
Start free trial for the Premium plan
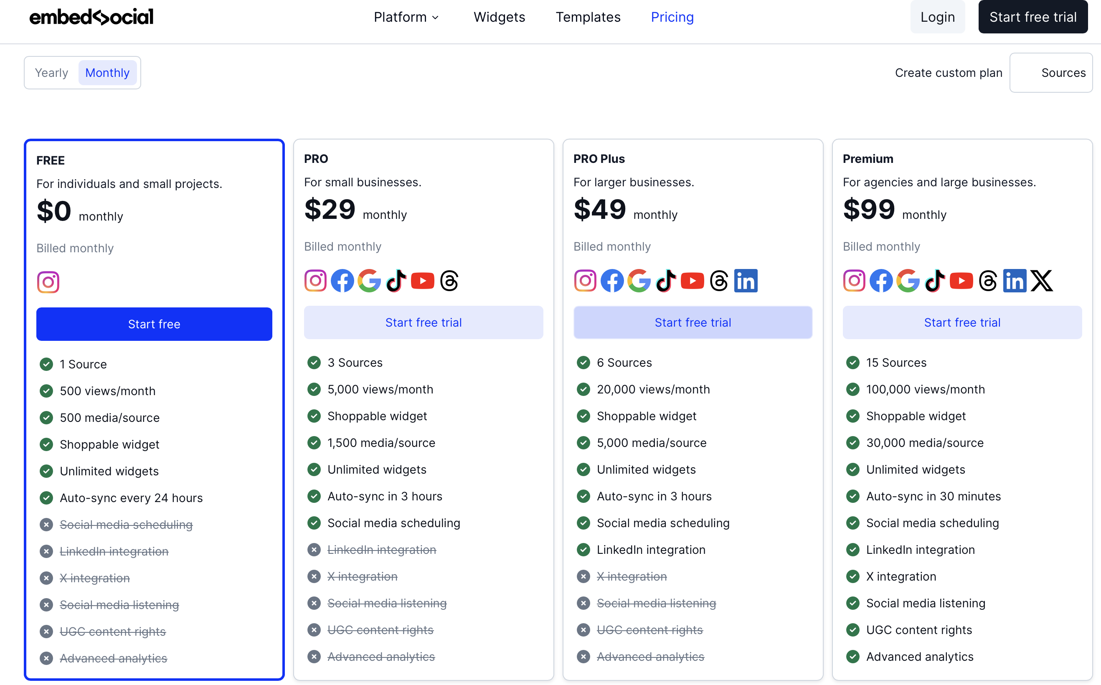[962, 322]
